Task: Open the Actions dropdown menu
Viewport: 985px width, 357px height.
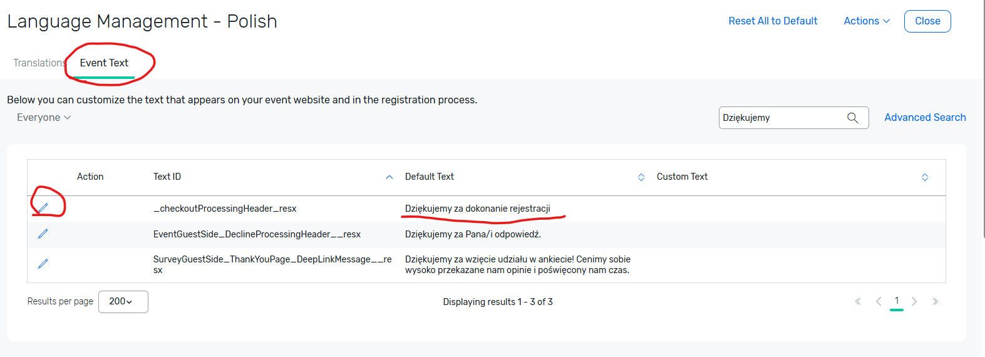Action: point(867,21)
